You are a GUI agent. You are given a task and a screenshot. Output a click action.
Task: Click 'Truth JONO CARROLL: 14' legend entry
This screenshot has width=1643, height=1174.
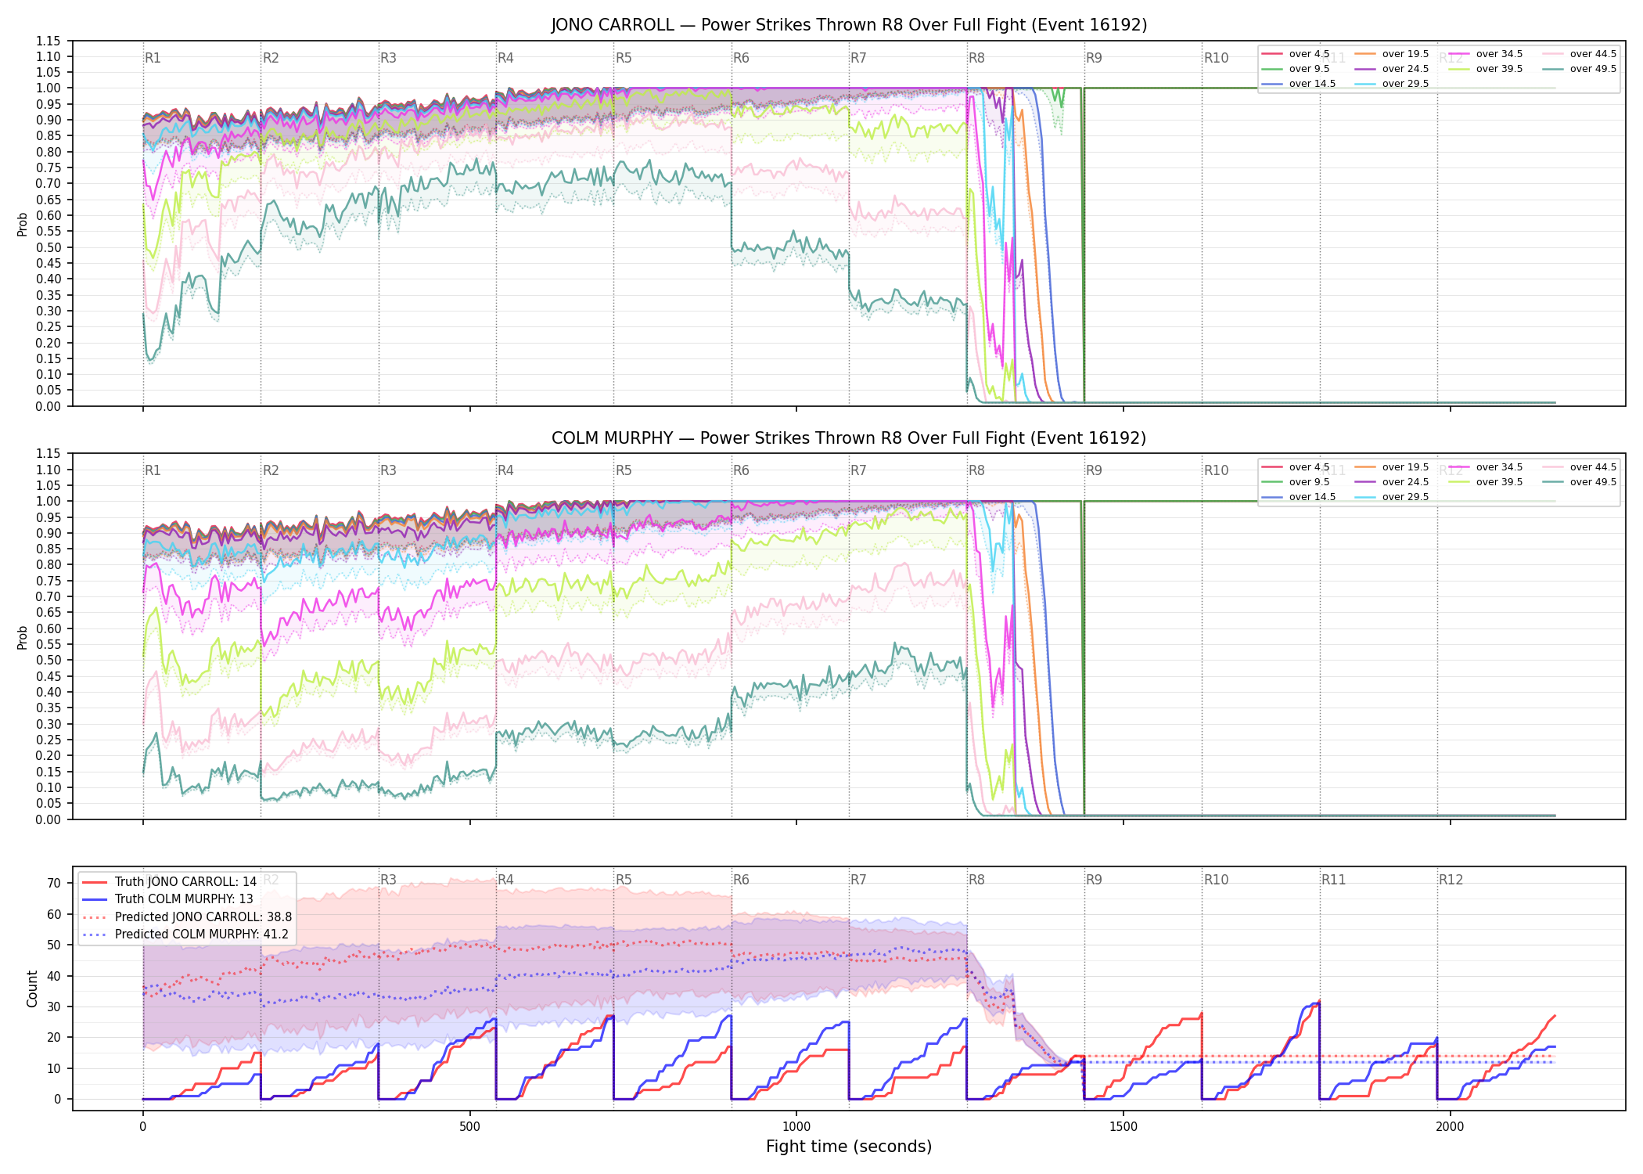169,881
